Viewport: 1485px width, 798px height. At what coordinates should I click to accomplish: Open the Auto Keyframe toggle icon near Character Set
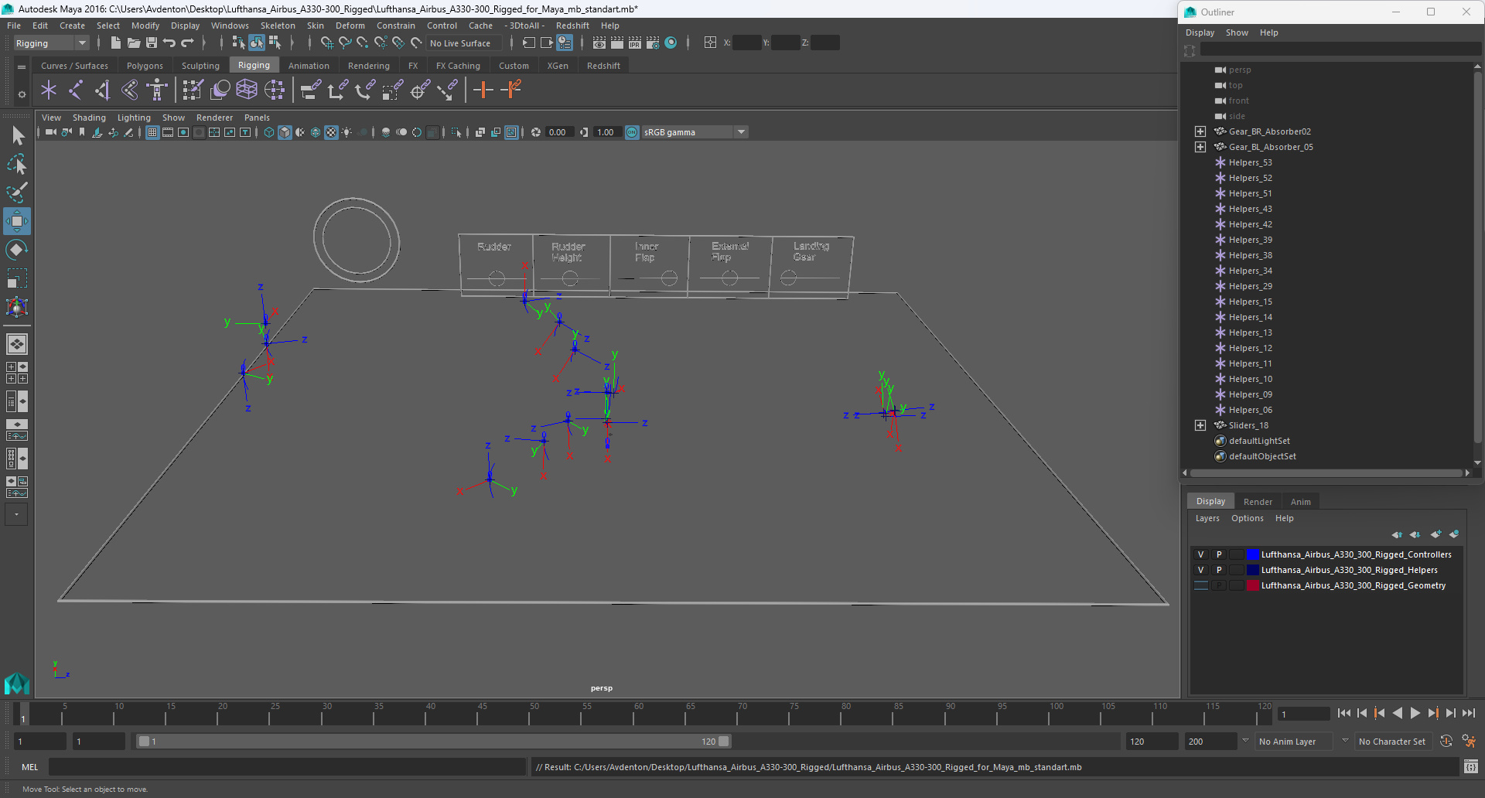[x=1446, y=742]
